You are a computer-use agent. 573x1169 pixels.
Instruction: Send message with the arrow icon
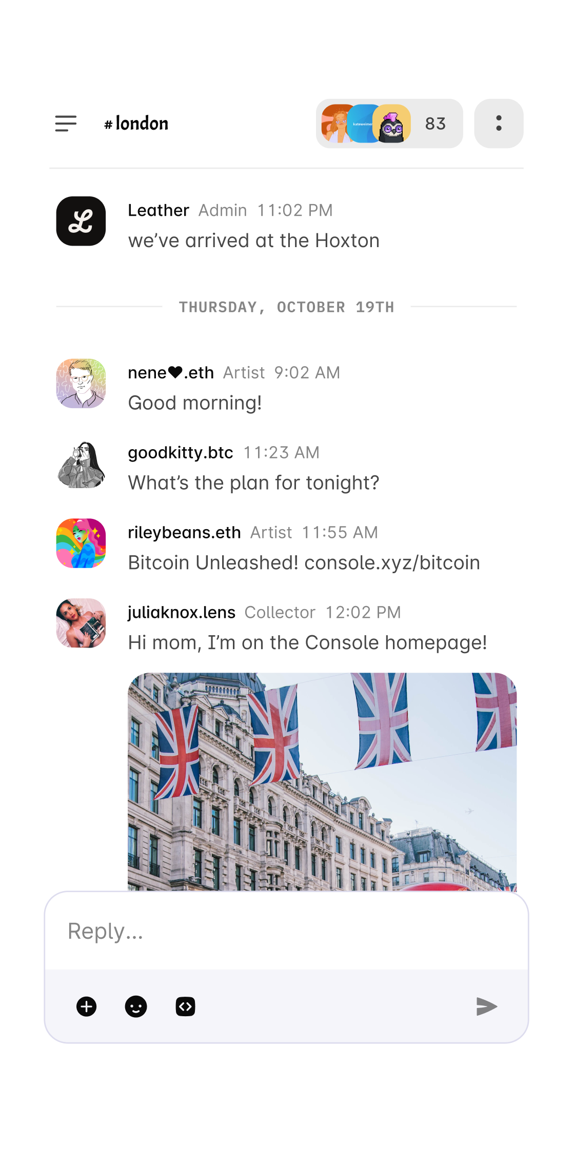(486, 1006)
